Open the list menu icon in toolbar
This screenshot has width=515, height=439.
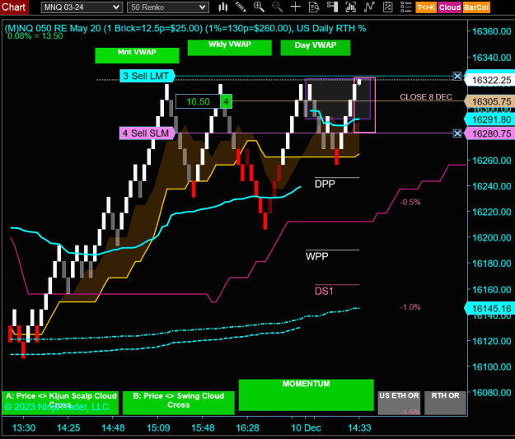tap(406, 7)
